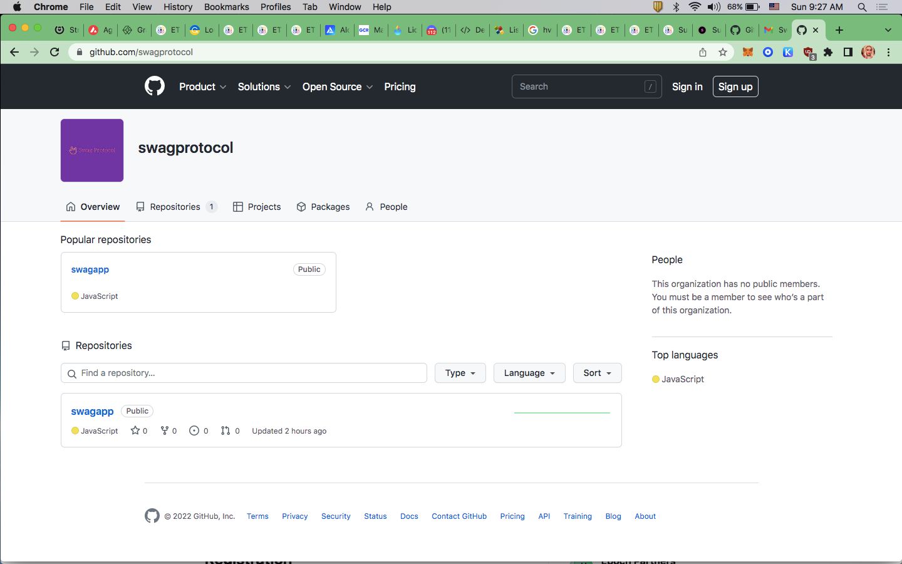Open the footer Pricing link

click(512, 516)
